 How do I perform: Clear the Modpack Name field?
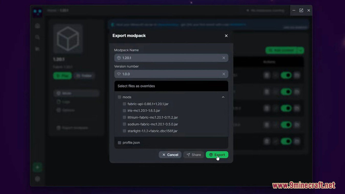(x=224, y=58)
